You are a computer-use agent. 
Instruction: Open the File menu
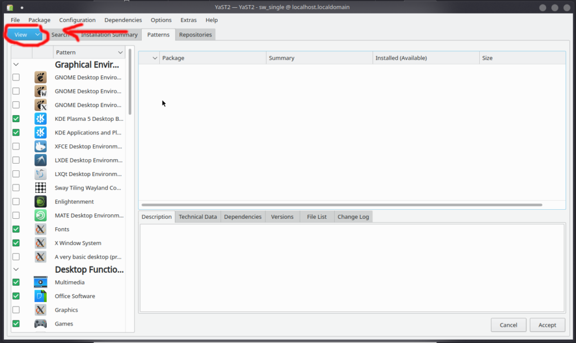(15, 20)
